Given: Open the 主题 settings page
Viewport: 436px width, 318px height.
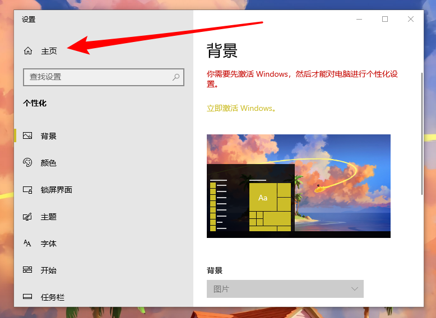Looking at the screenshot, I should pos(48,217).
